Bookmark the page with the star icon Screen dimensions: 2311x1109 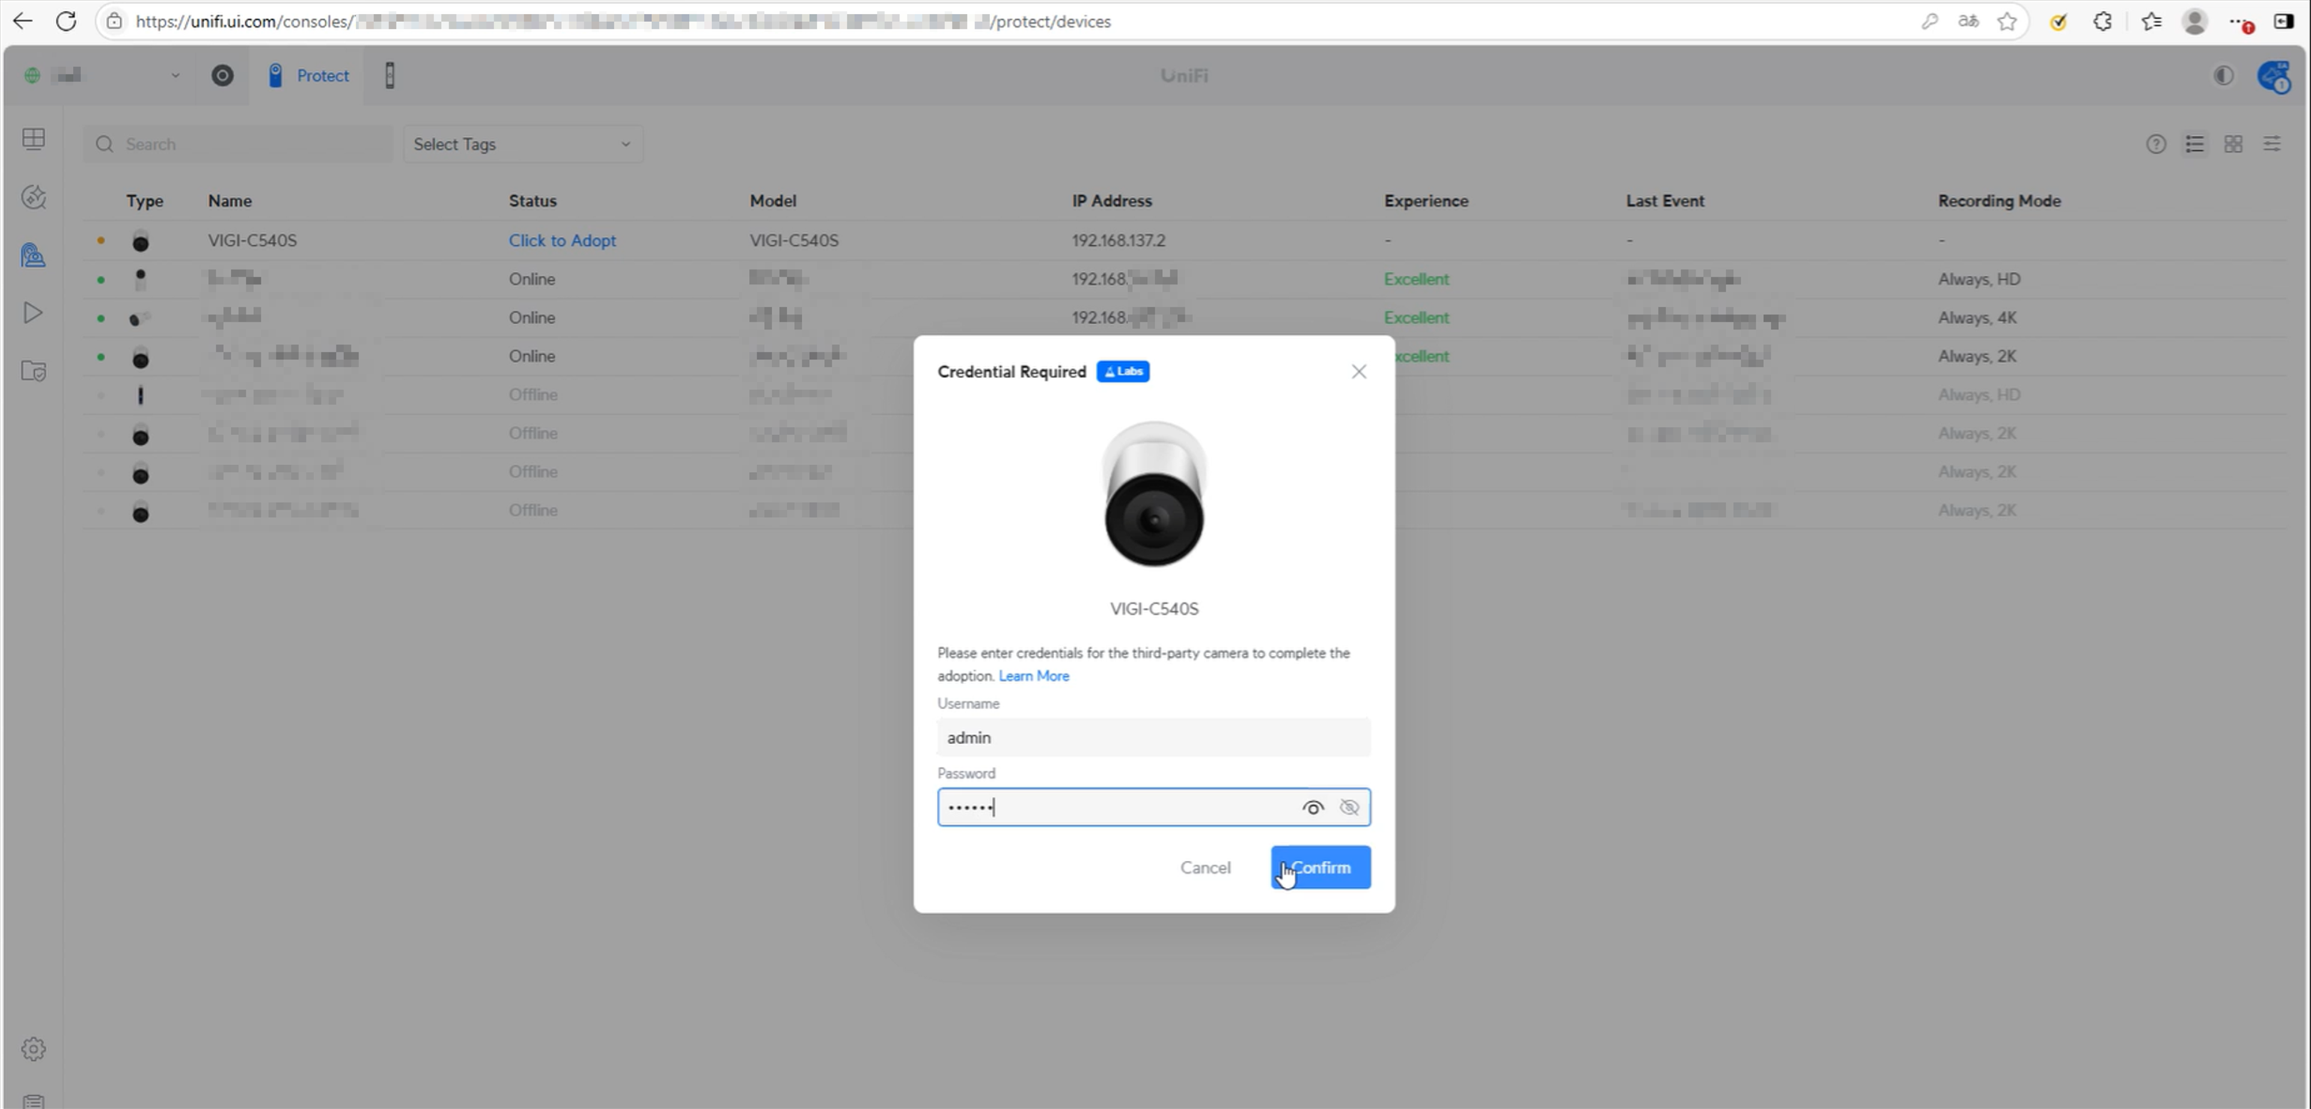click(x=2007, y=22)
